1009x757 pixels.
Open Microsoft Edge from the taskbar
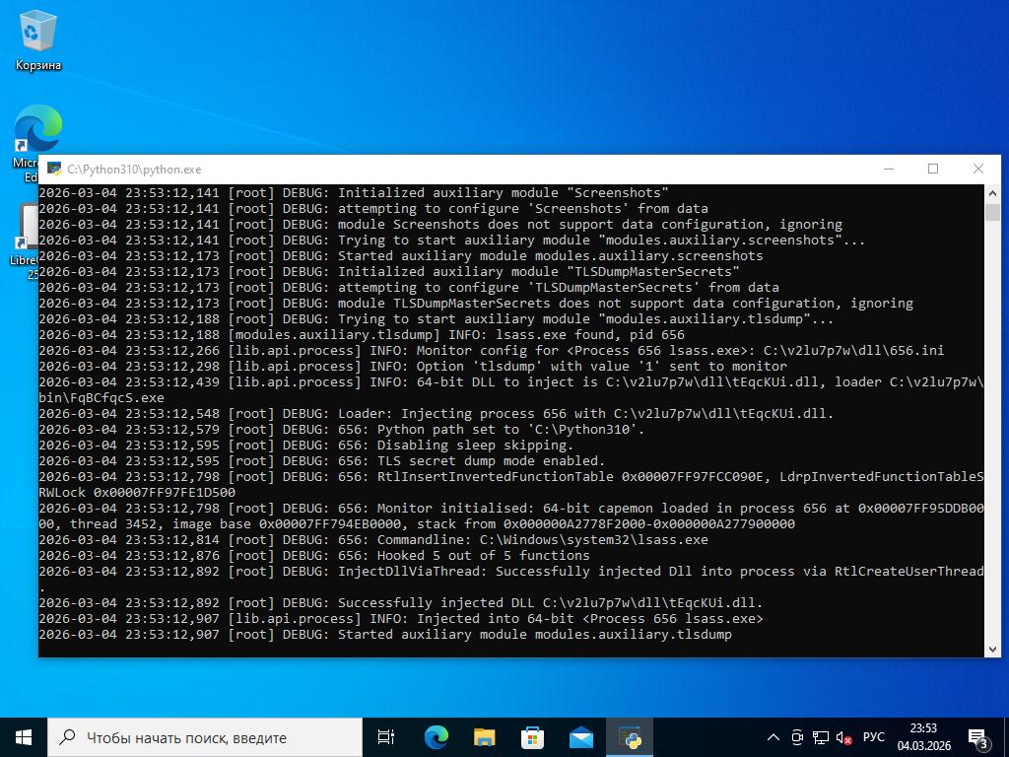(436, 737)
